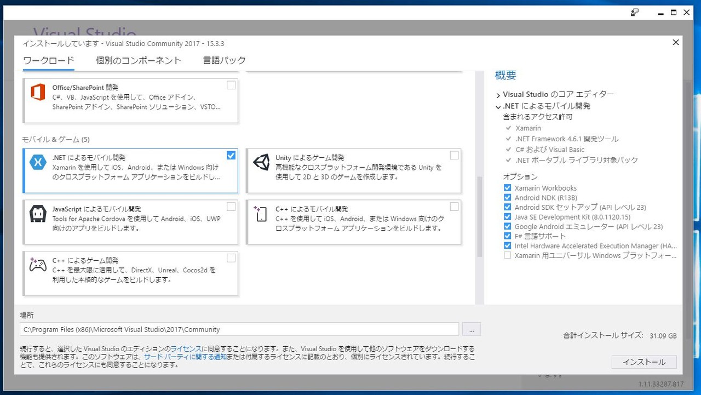Click the feedback icon in outer window title bar

(x=634, y=13)
